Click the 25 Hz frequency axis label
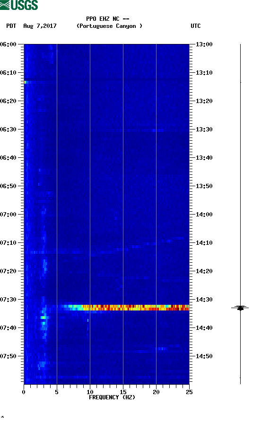This screenshot has width=261, height=422. point(189,392)
